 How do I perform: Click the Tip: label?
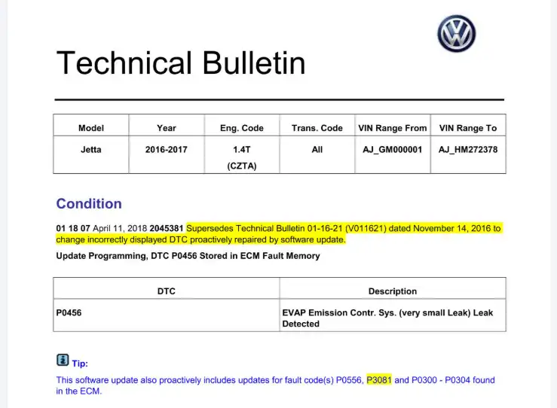80,364
